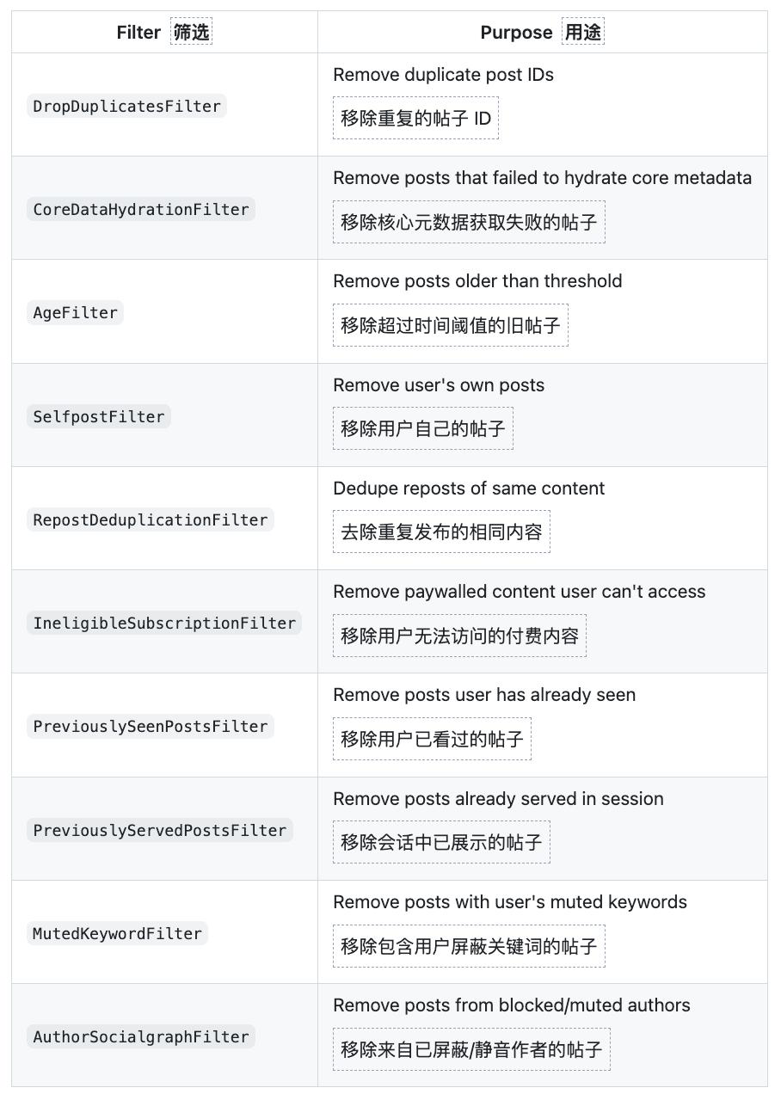Click the Filter column header
The width and height of the screenshot is (781, 1094).
(x=138, y=33)
